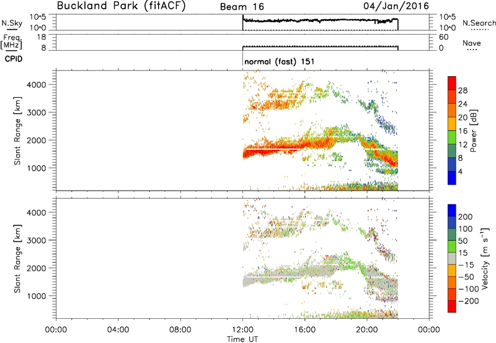Viewport: 496px width, 343px height.
Task: Click the '200' value on the velocity scale
Action: [x=466, y=217]
